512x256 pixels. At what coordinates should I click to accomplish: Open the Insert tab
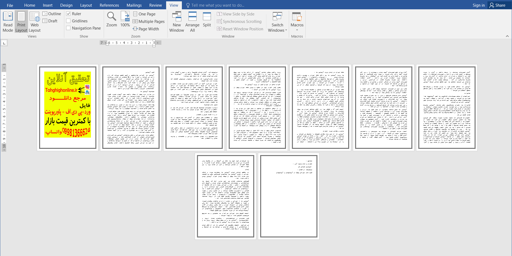(x=48, y=5)
